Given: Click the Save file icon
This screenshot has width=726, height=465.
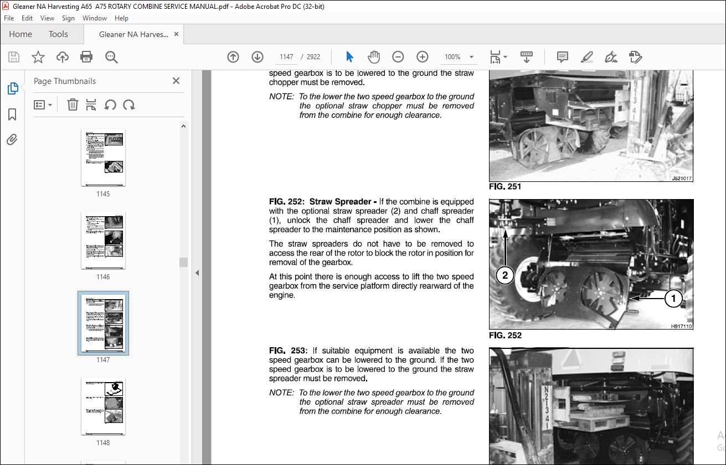Looking at the screenshot, I should coord(14,57).
